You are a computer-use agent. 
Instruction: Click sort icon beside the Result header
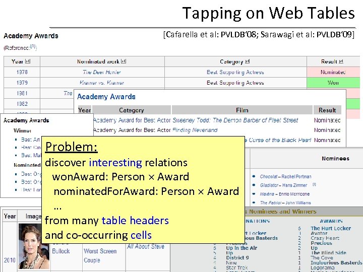[341, 61]
